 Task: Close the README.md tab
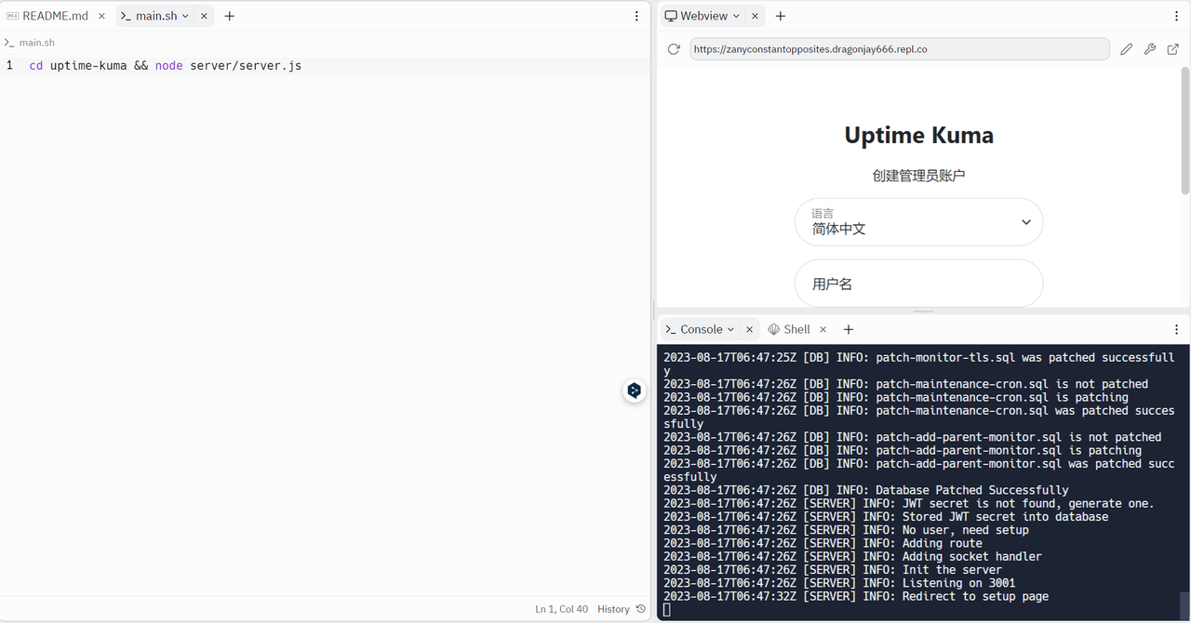coord(101,16)
